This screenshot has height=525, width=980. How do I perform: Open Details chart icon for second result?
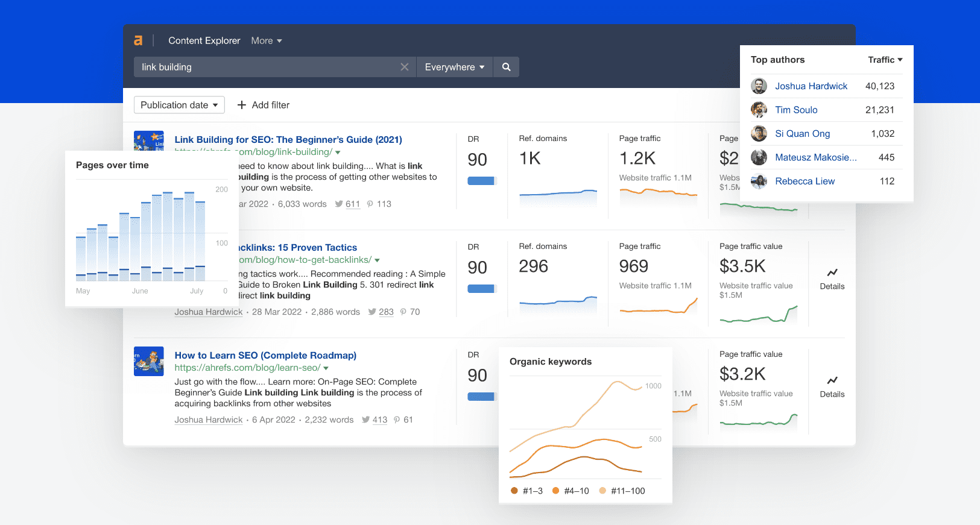(x=832, y=272)
